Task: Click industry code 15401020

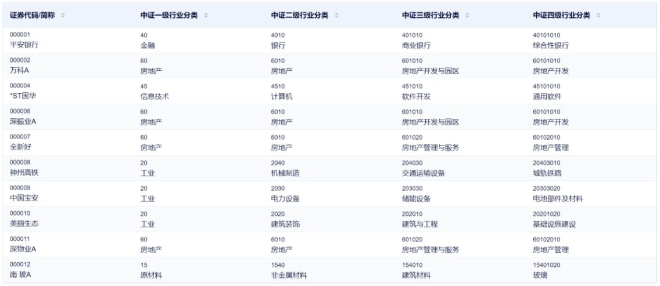Action: tap(547, 265)
